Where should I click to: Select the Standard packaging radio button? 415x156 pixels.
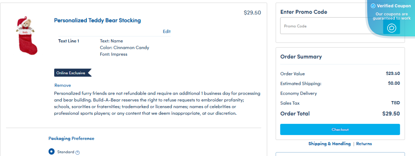point(52,152)
